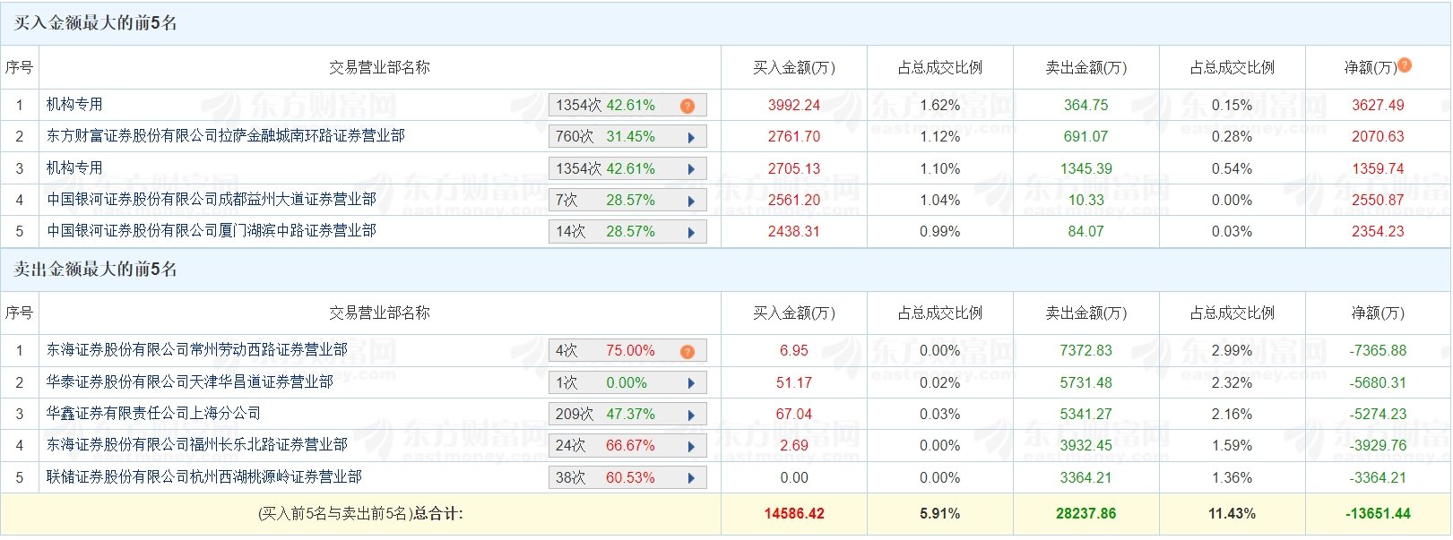Click the net amount 2070.63
This screenshot has width=1453, height=540.
[x=1379, y=136]
